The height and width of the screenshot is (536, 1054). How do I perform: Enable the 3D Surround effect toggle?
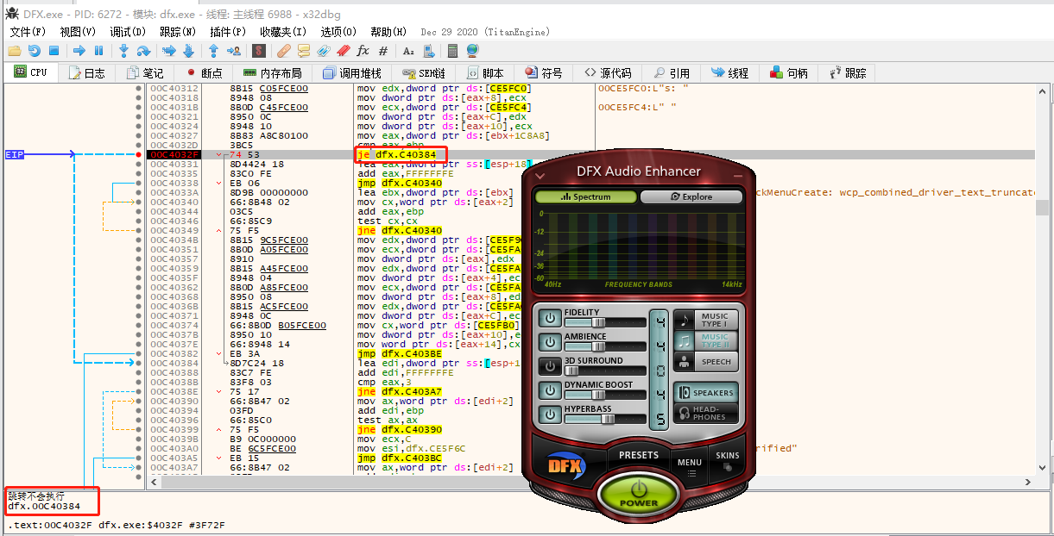(549, 366)
